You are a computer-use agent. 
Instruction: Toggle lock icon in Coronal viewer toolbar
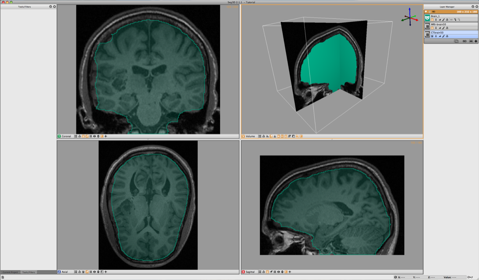click(80, 136)
